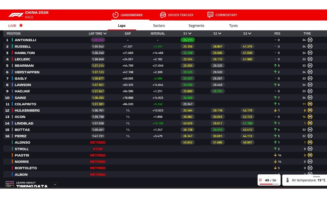Expand the S1 column dropdown
Viewport: 327px width, 198px height.
pos(190,34)
